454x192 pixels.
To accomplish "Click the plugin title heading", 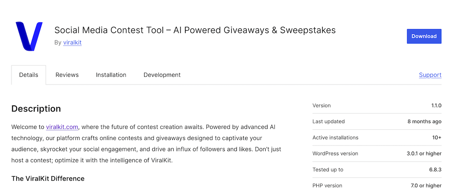I will click(195, 30).
